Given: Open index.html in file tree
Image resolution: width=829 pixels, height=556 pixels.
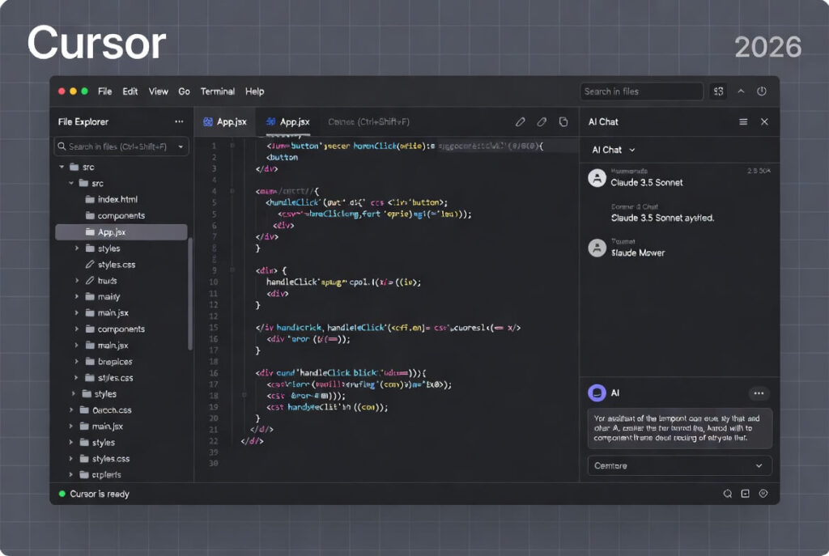Looking at the screenshot, I should click(x=117, y=199).
